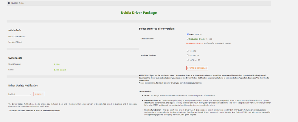The height and width of the screenshot is (122, 298).
Task: Click the 'System Info' heading
Action: tap(15, 58)
